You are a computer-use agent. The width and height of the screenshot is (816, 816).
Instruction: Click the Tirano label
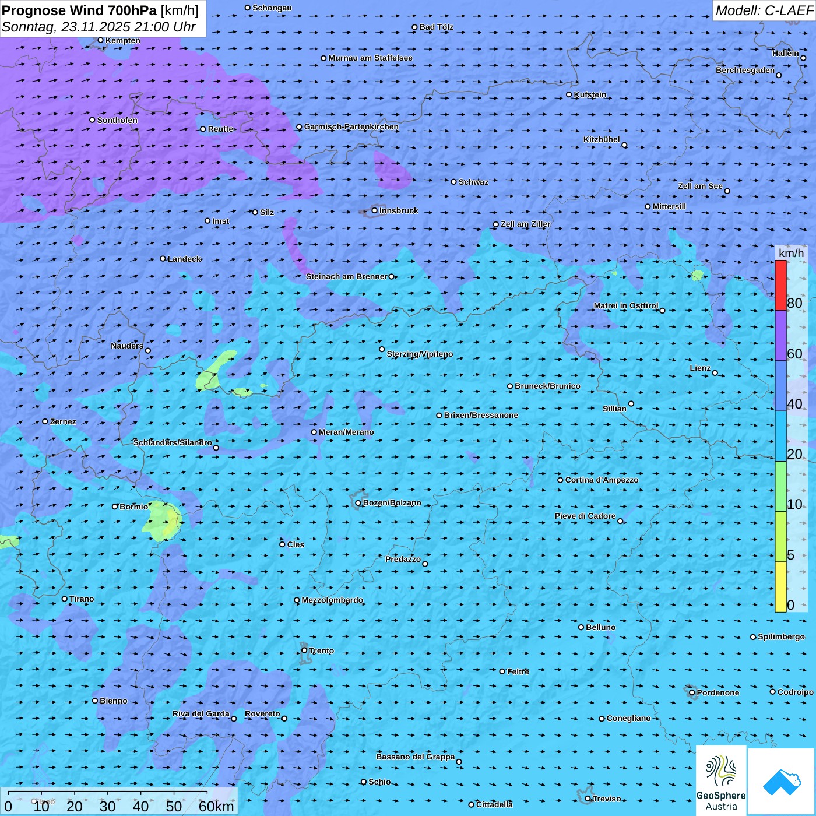point(81,599)
